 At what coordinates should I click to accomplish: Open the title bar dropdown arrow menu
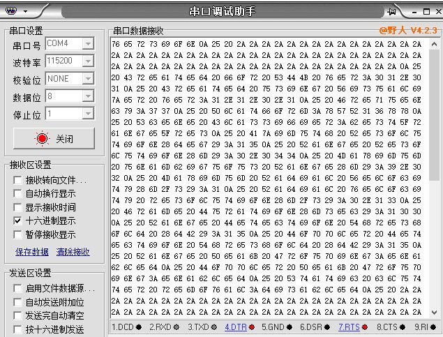(x=25, y=12)
